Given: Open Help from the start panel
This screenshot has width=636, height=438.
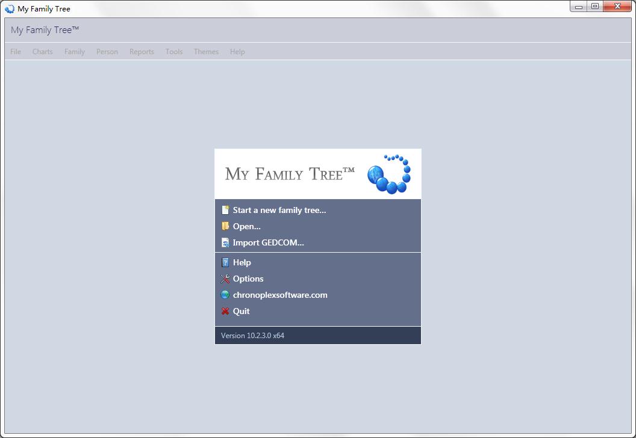Looking at the screenshot, I should pos(242,262).
